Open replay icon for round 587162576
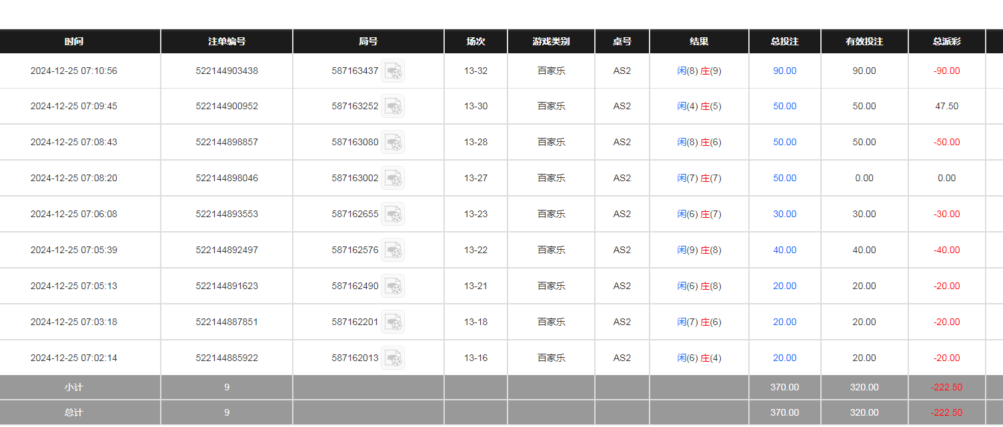Image resolution: width=1003 pixels, height=427 pixels. [393, 250]
